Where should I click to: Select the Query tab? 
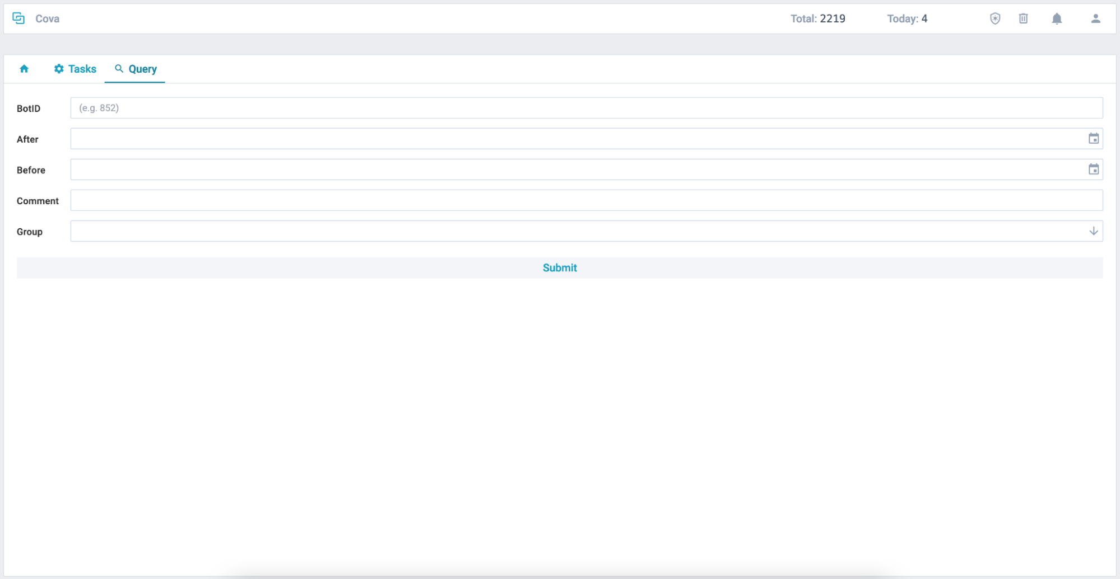(142, 69)
